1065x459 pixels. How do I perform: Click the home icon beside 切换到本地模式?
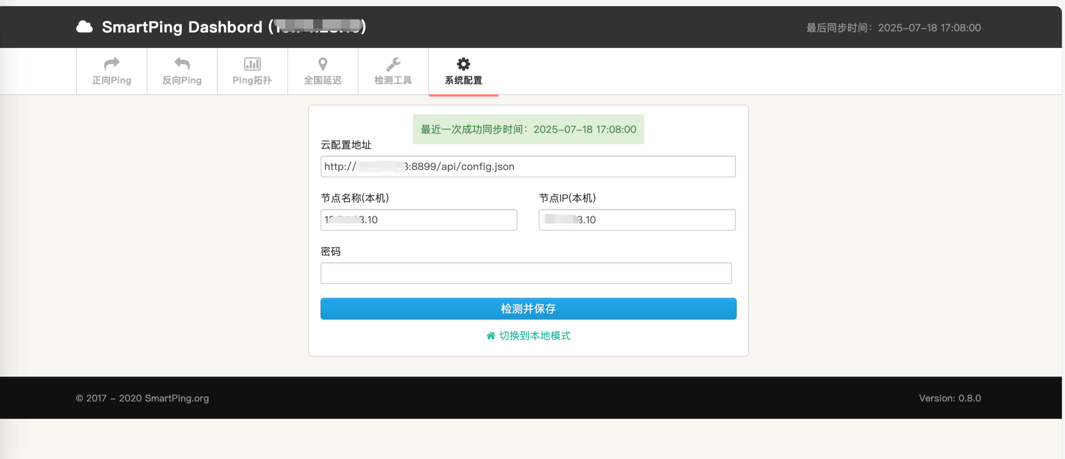point(491,336)
